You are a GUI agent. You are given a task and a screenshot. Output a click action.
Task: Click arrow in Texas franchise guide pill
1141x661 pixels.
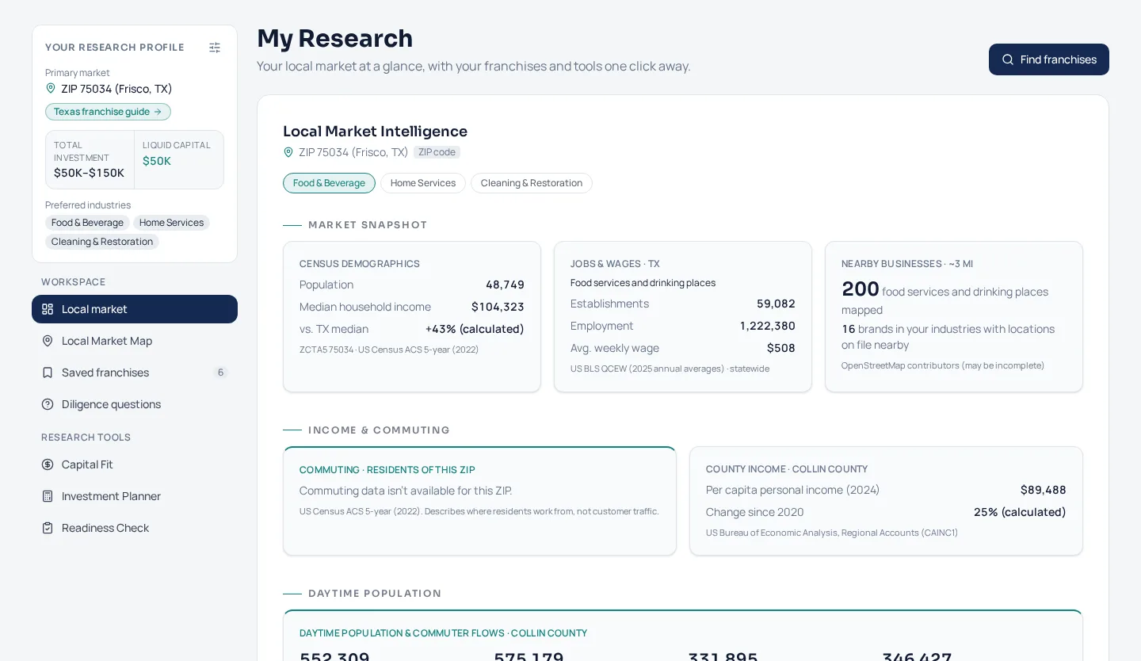[x=158, y=112]
